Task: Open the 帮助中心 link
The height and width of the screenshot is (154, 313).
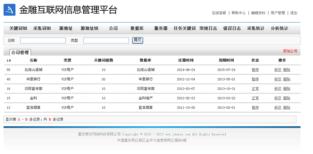Action: pyautogui.click(x=238, y=13)
